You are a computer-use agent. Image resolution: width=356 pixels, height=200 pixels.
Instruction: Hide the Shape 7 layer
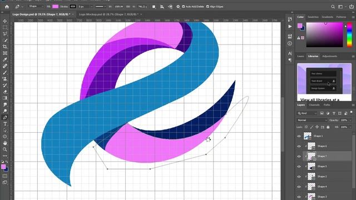pos(299,156)
